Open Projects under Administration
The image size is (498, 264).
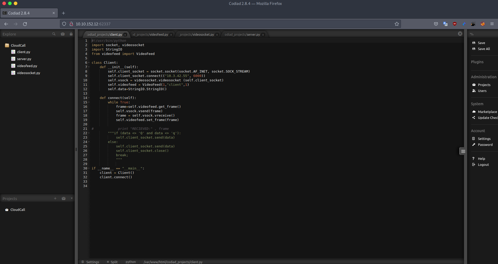(481, 85)
